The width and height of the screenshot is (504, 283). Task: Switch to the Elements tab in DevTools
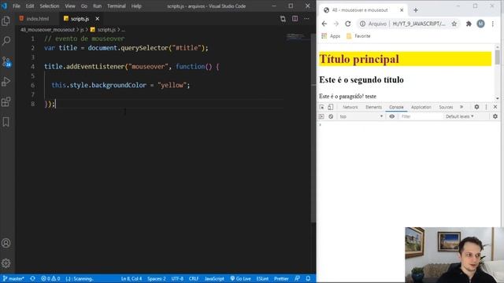tap(373, 107)
